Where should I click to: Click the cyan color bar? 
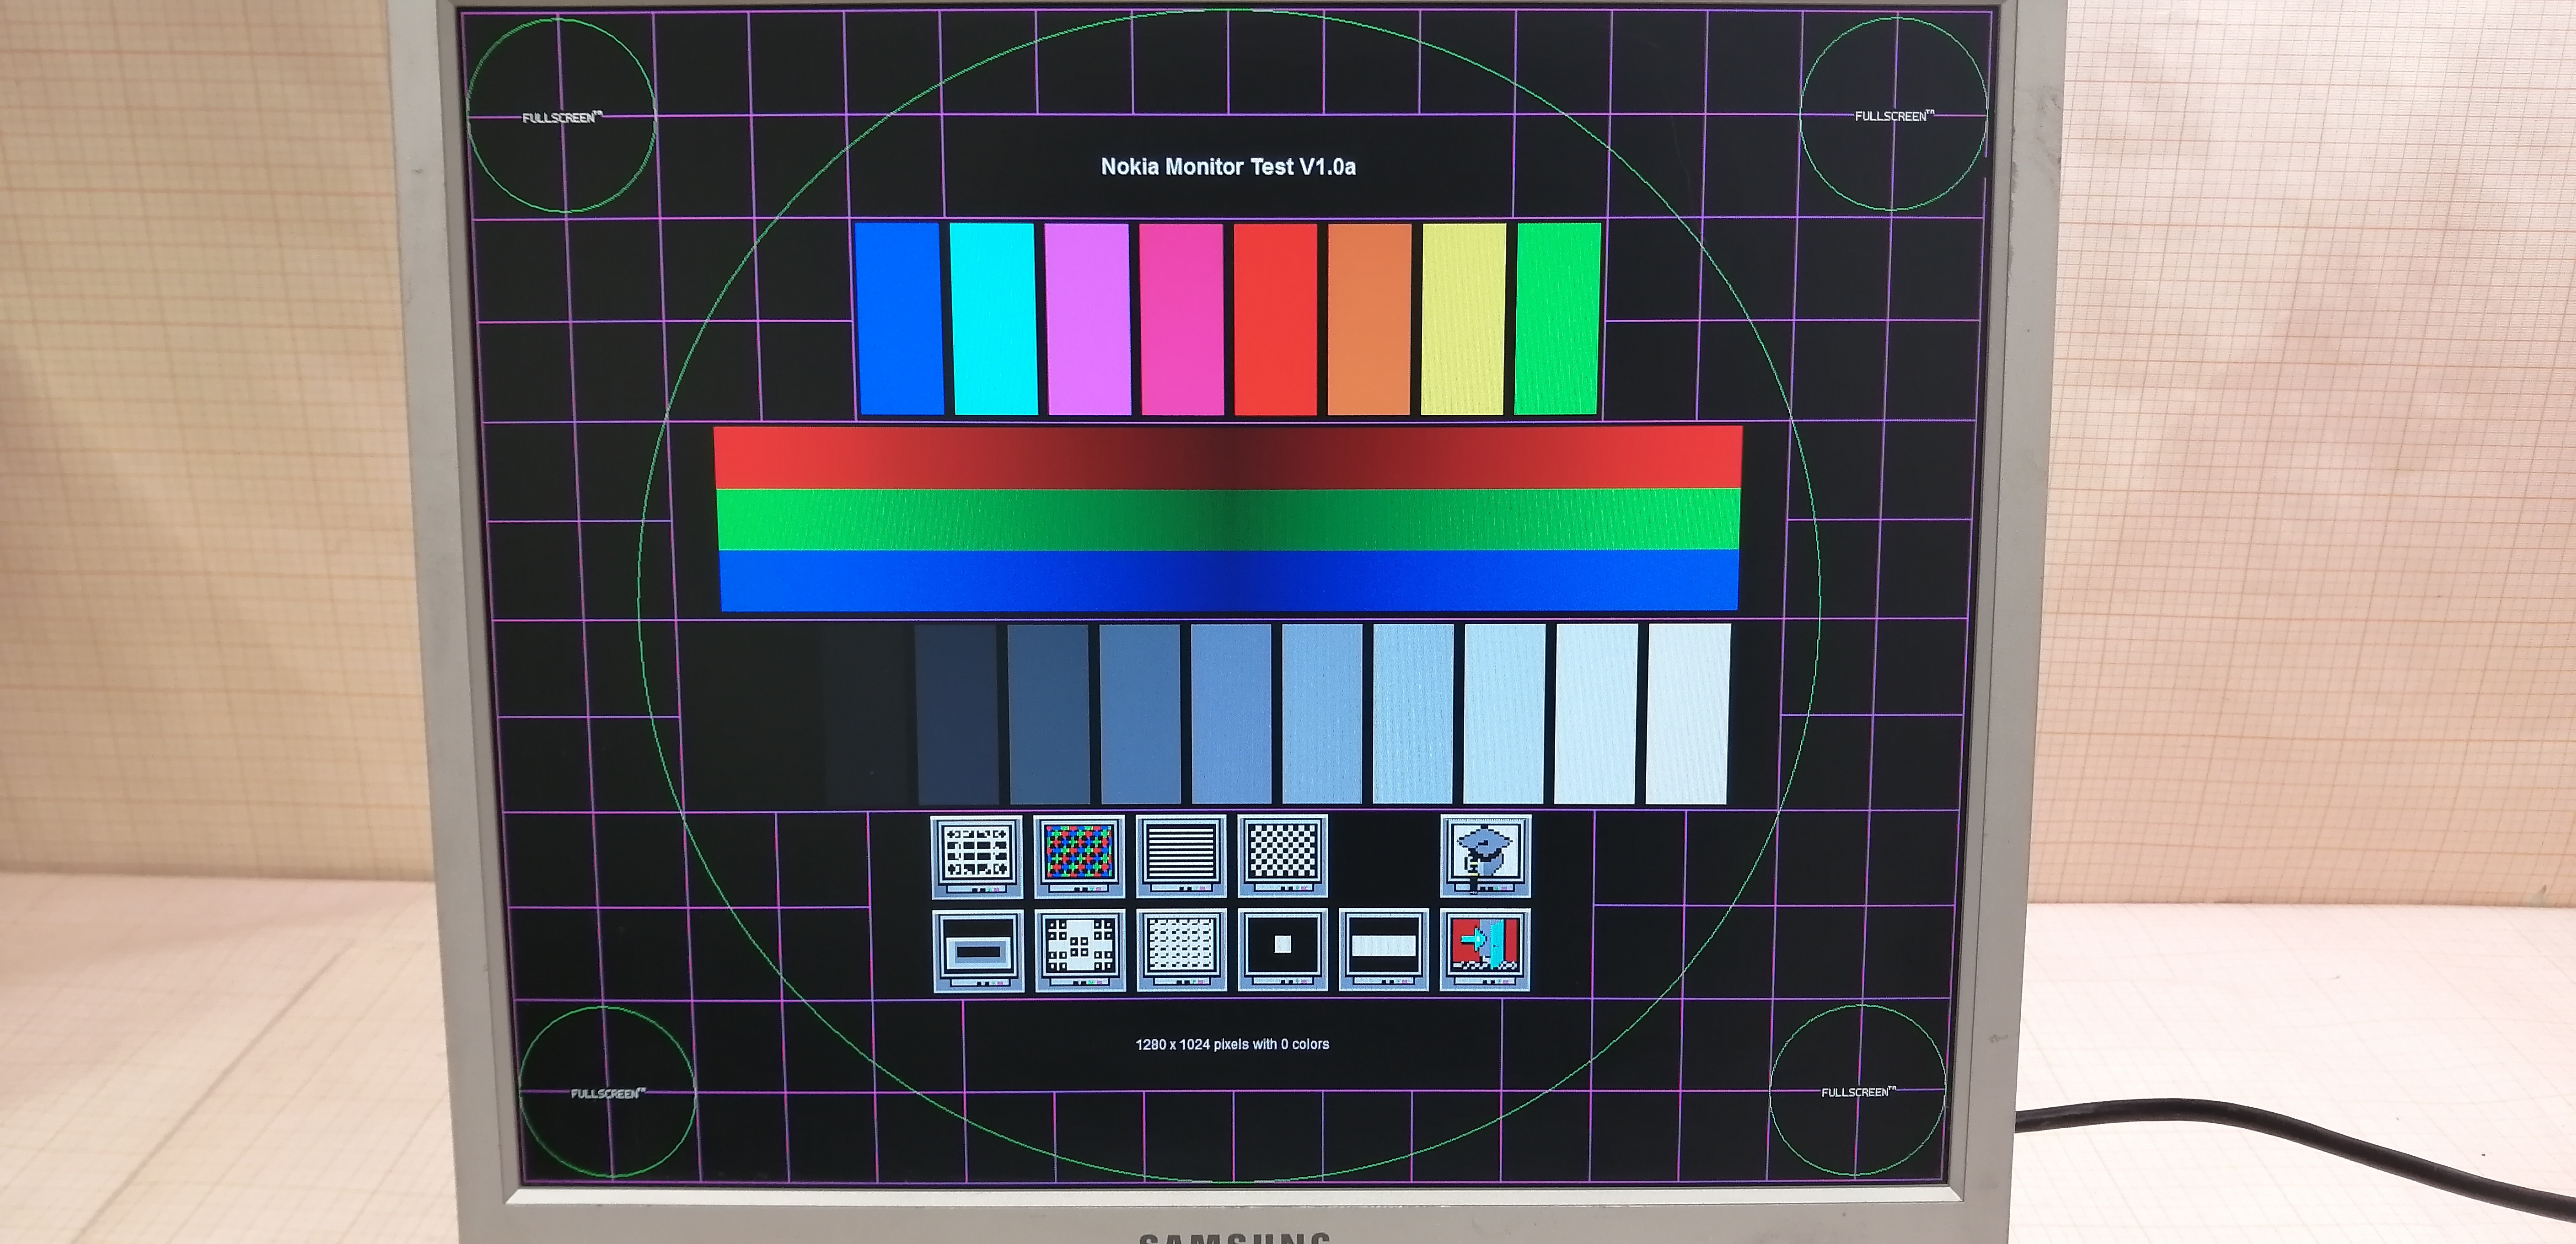pyautogui.click(x=994, y=319)
